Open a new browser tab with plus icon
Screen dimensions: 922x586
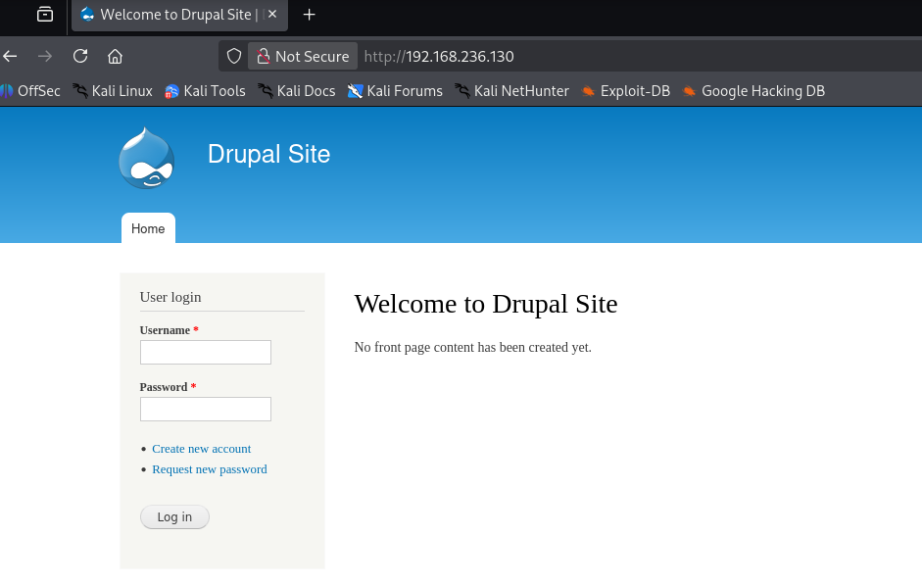point(309,15)
